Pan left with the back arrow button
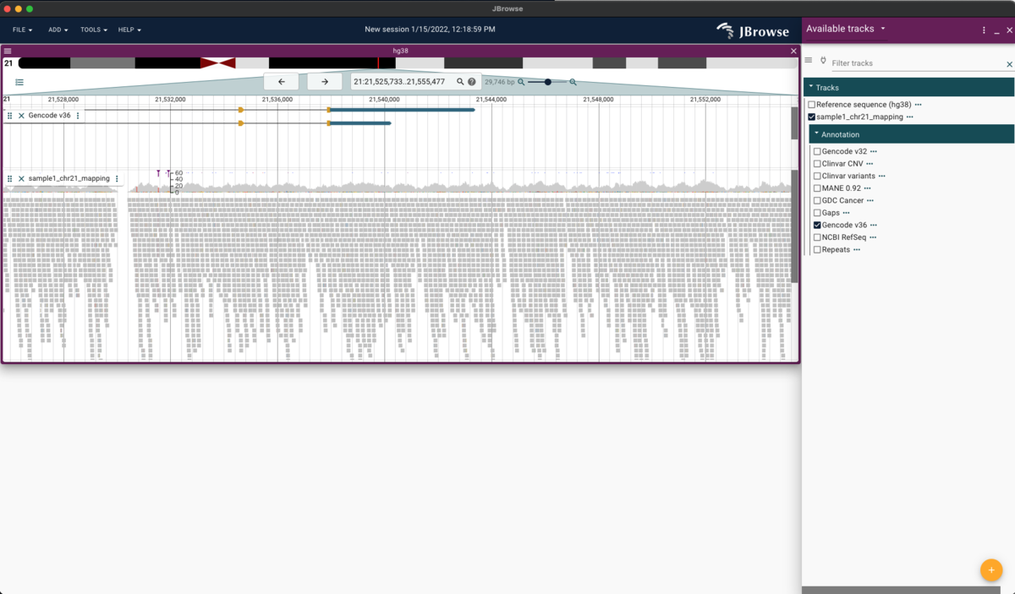Image resolution: width=1015 pixels, height=594 pixels. coord(282,82)
